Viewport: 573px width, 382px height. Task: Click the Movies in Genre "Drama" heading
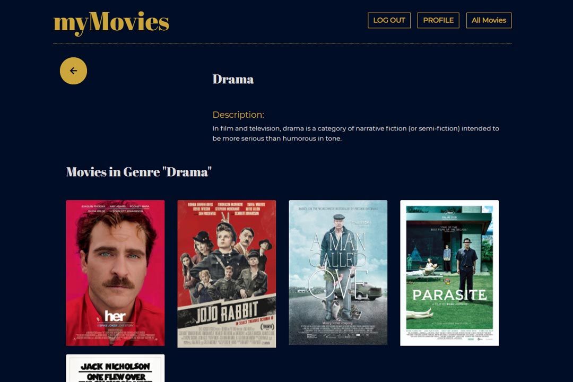point(139,172)
